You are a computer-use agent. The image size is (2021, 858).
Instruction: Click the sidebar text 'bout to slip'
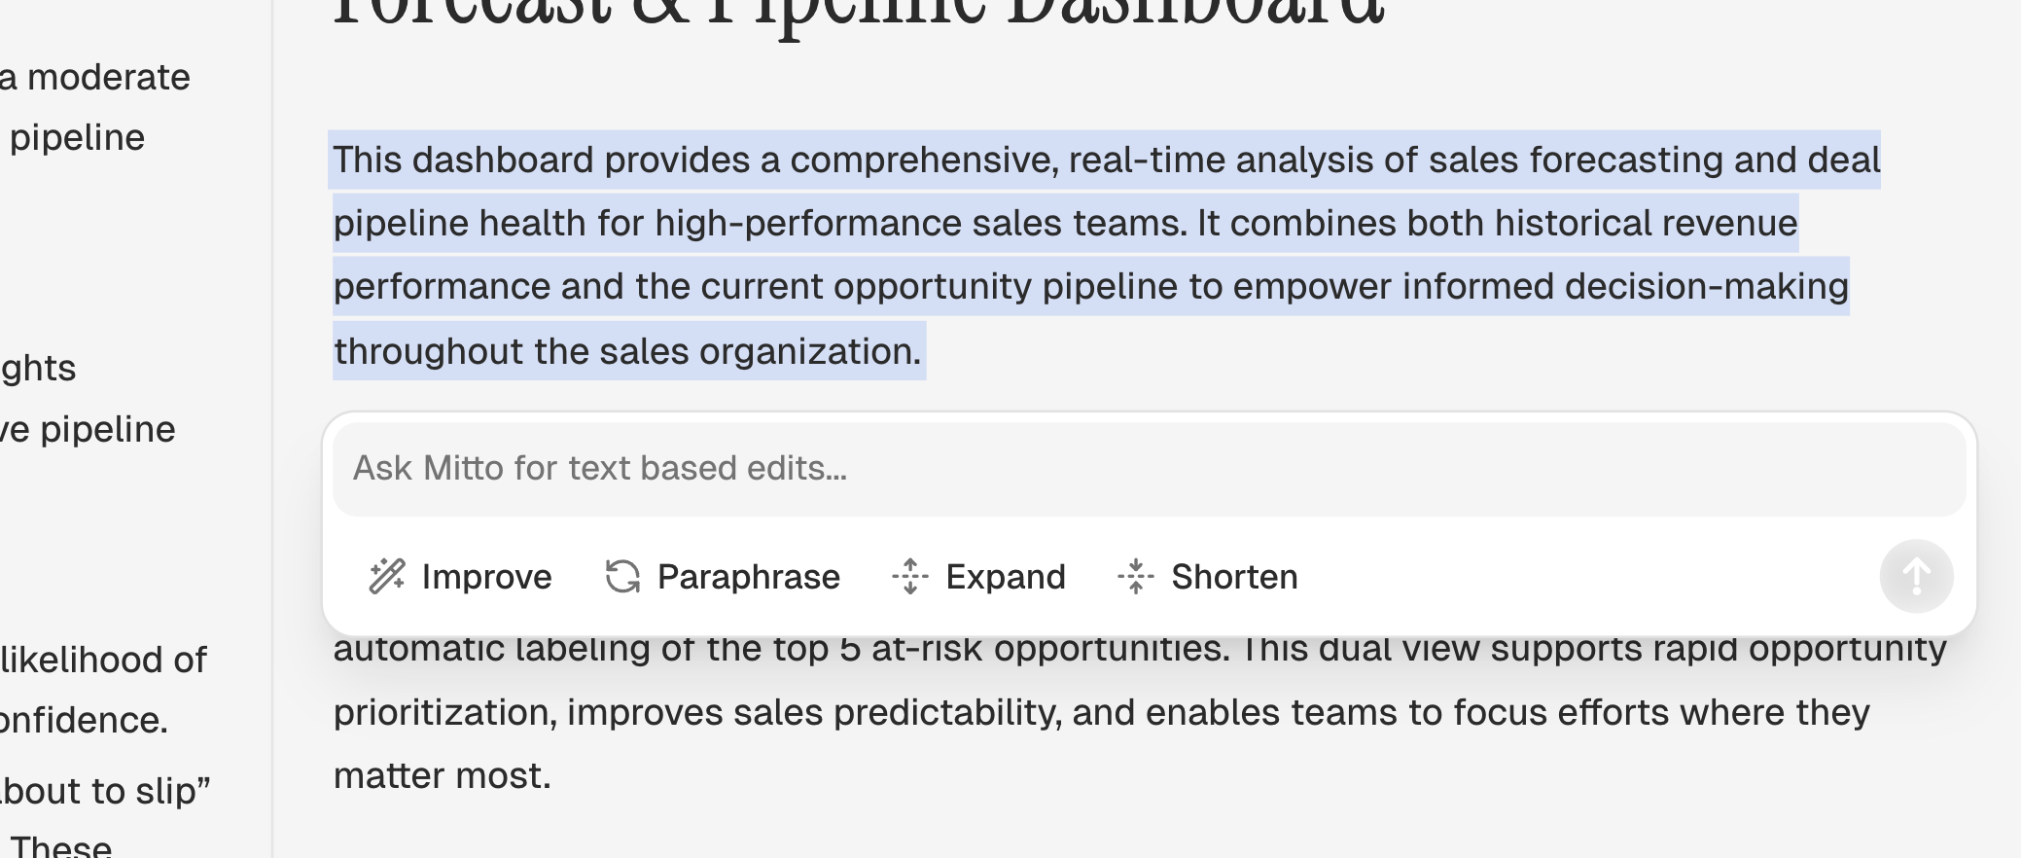pos(105,791)
